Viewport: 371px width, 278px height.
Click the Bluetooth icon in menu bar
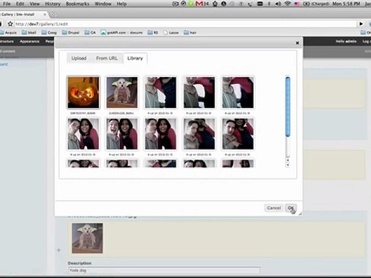(269, 3)
